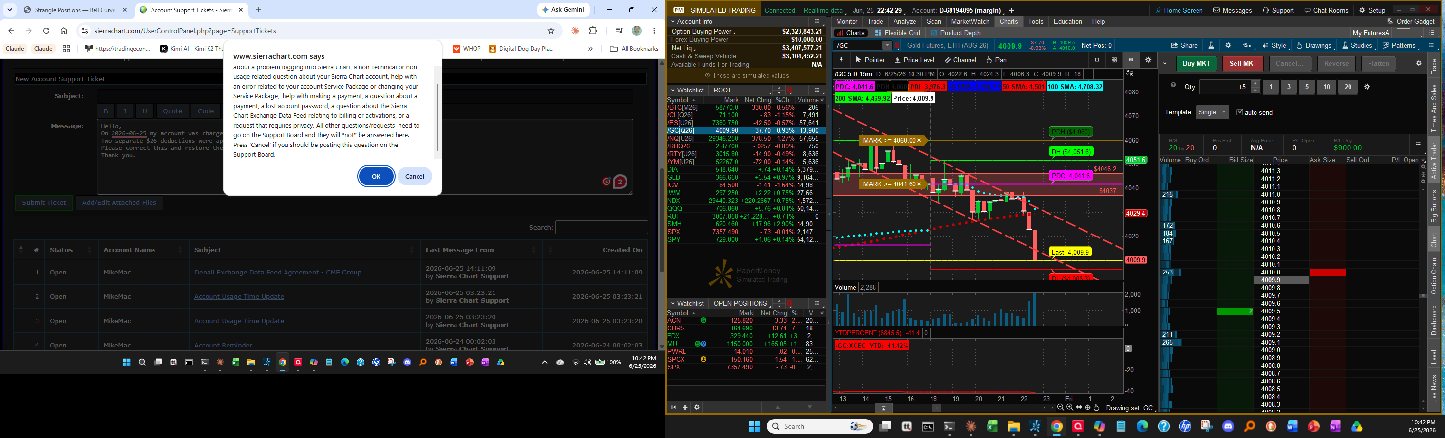Open the Scan tab in thinkorswim
Image resolution: width=1445 pixels, height=438 pixels.
click(x=934, y=21)
